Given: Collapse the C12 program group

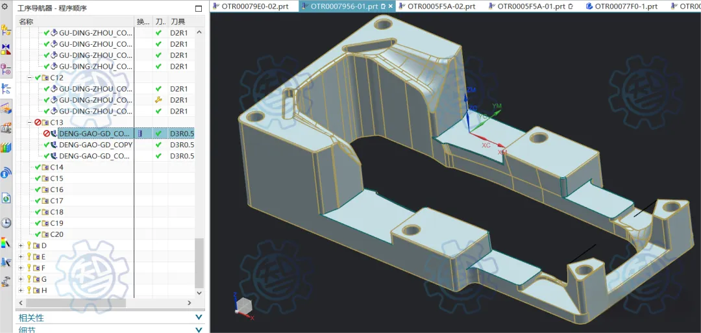Looking at the screenshot, I should [x=30, y=77].
